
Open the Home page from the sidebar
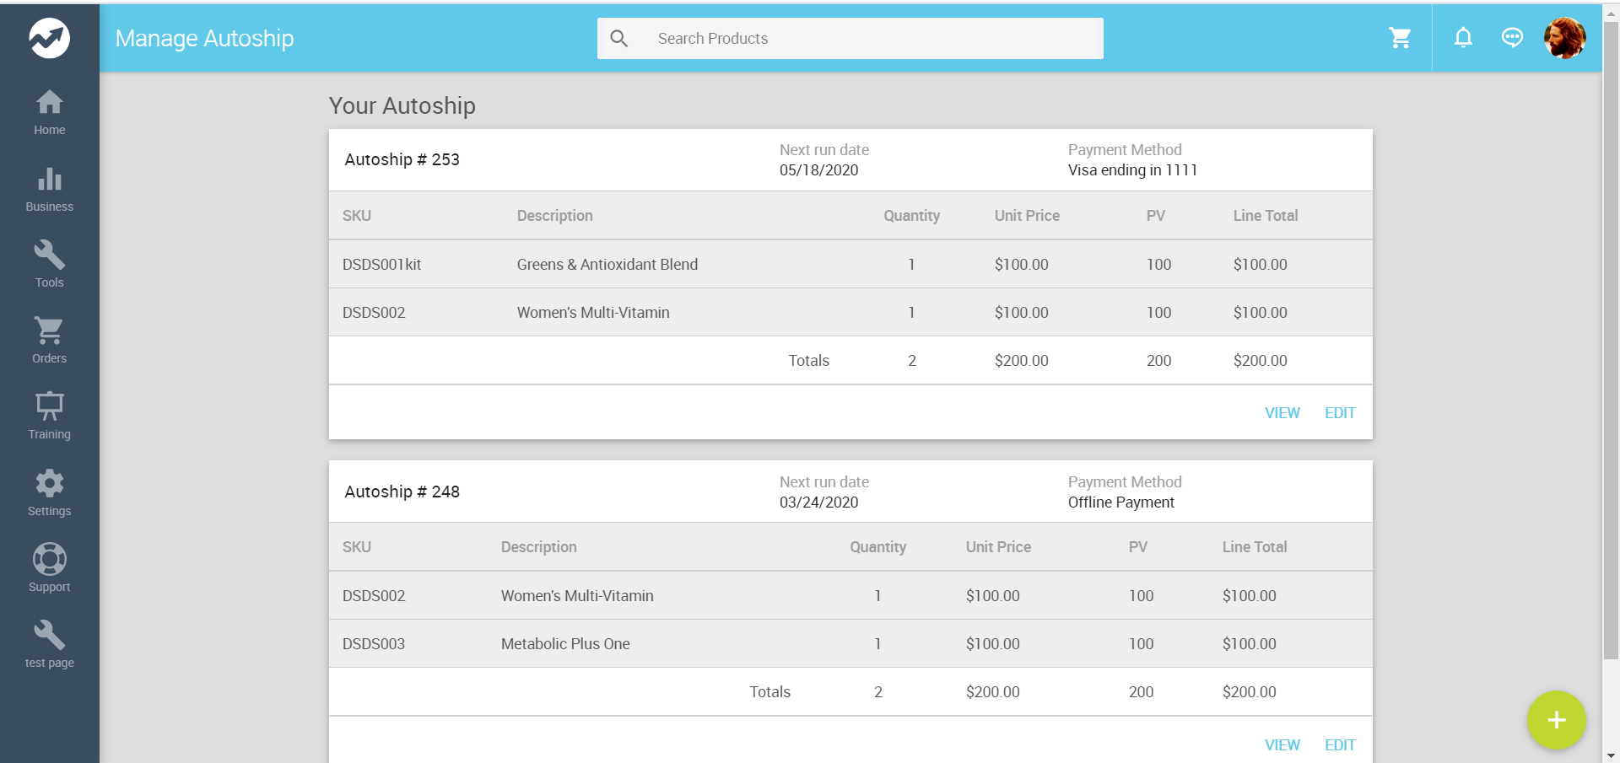(49, 112)
